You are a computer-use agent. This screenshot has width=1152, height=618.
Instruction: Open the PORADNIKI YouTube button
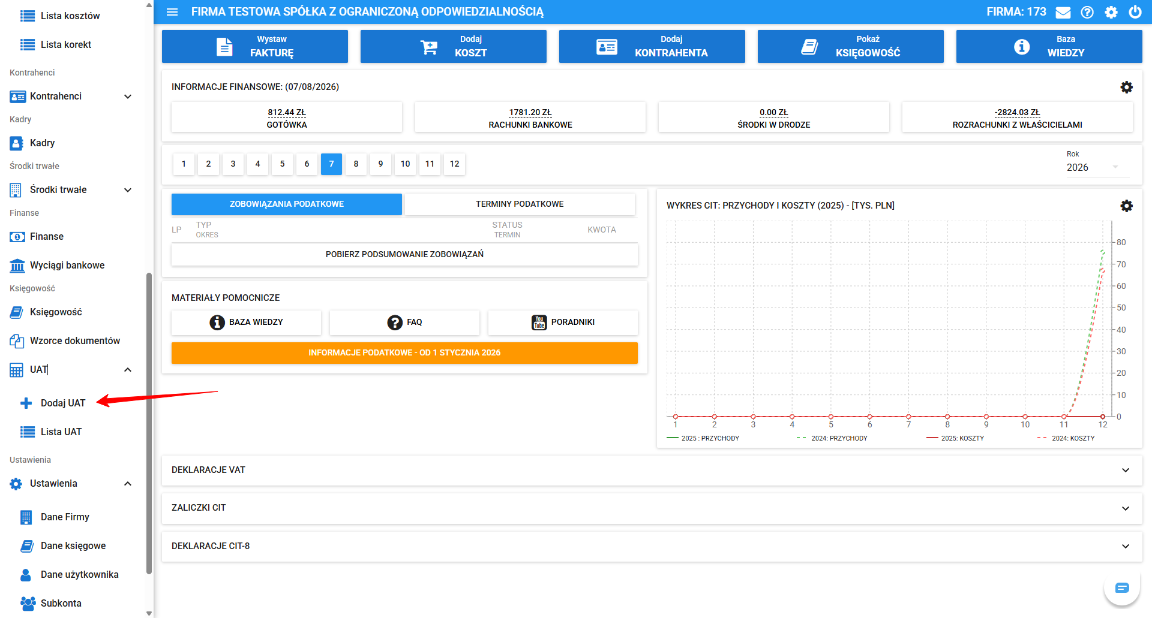pos(563,322)
